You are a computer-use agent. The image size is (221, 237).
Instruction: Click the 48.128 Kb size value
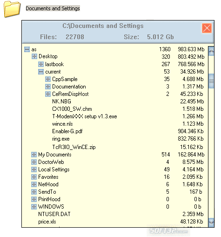(192, 222)
